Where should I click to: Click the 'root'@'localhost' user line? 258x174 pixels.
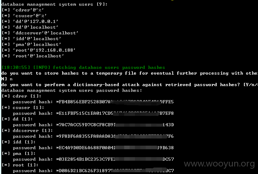click(33, 56)
